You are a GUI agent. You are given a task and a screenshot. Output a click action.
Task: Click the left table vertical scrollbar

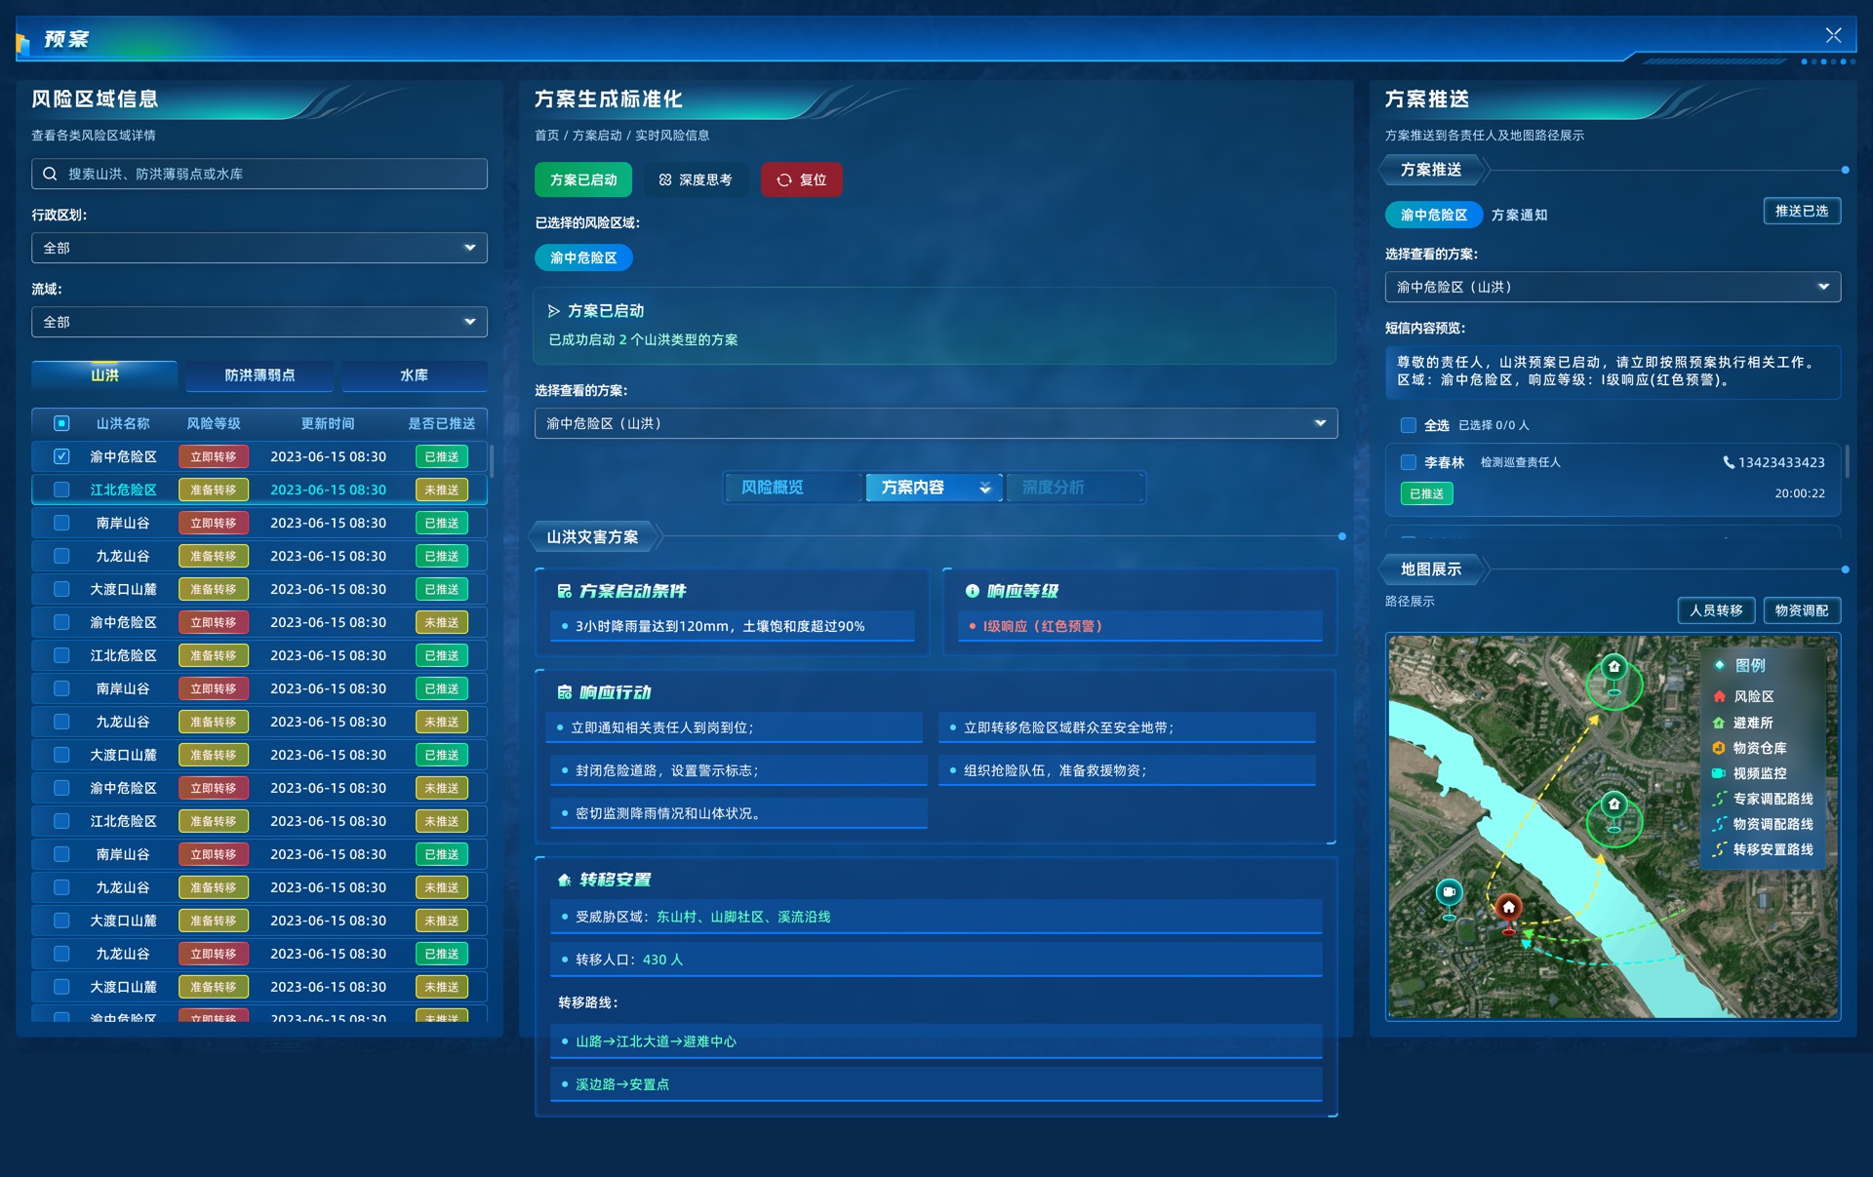[491, 461]
